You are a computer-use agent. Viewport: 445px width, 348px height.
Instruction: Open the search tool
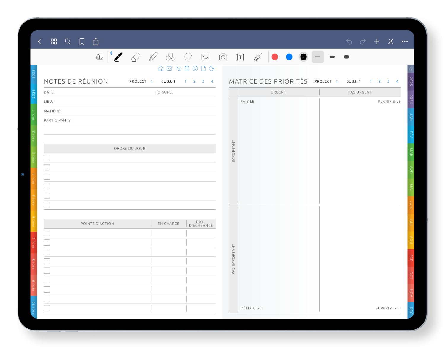click(68, 42)
